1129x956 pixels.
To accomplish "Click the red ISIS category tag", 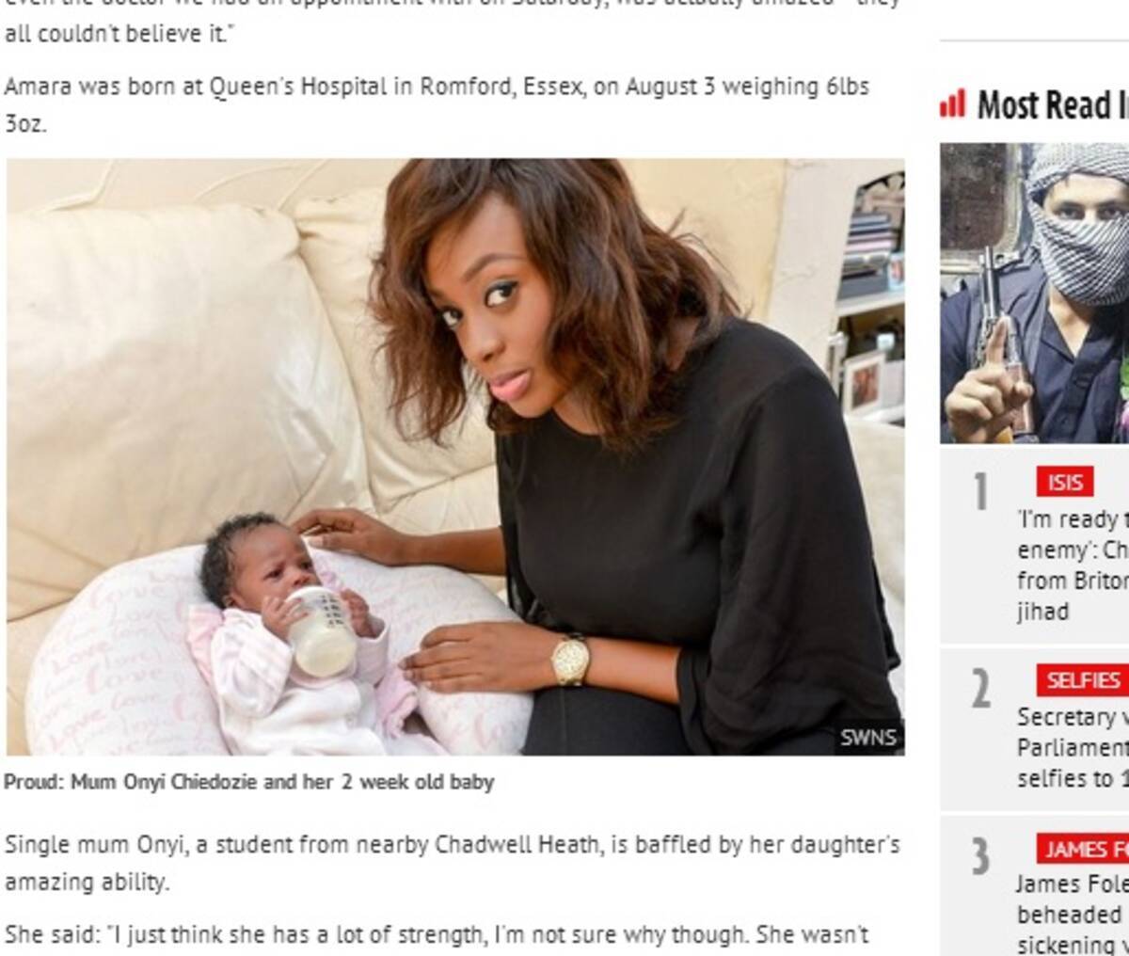I will [x=1065, y=482].
